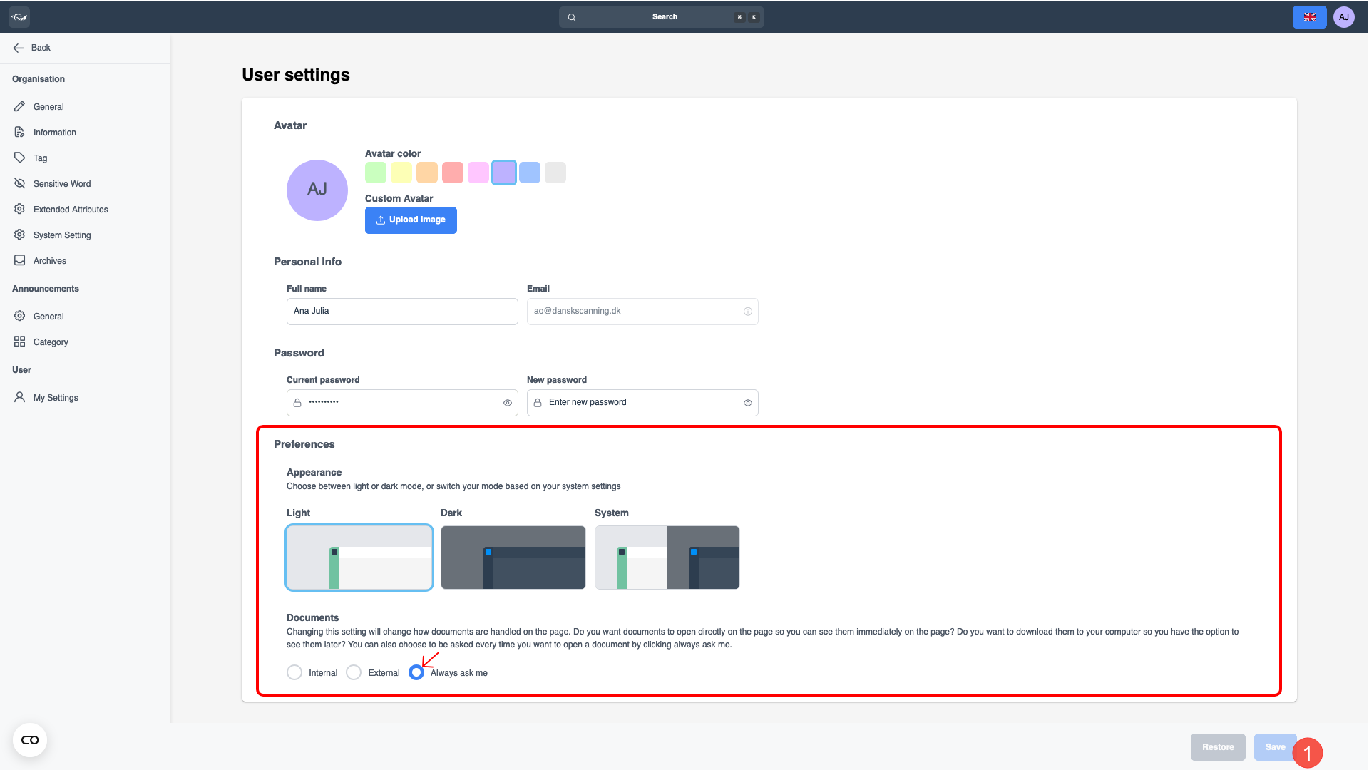
Task: Open My Settings in the sidebar
Action: (x=55, y=398)
